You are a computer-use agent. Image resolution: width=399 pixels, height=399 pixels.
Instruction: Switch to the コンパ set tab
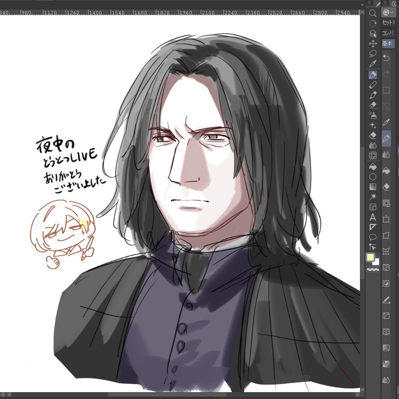(x=388, y=33)
